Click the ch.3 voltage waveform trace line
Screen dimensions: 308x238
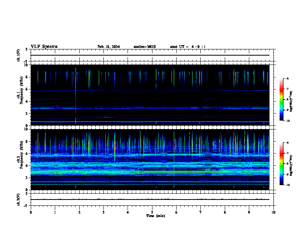pos(150,199)
